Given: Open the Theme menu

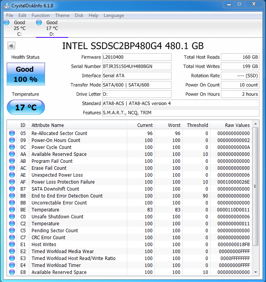Looking at the screenshot, I should click(x=62, y=15).
